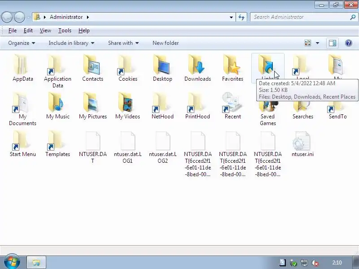This screenshot has height=269, width=359.
Task: Expand the Include in library dropdown
Action: [x=71, y=43]
